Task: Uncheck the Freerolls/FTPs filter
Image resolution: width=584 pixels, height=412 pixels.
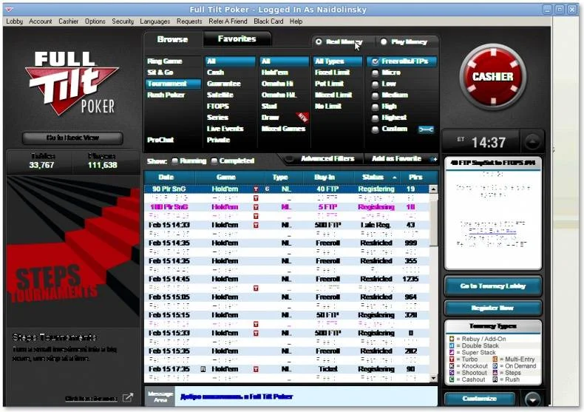Action: pyautogui.click(x=376, y=61)
